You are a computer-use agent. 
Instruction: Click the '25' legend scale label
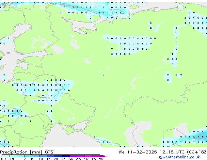point(63,159)
